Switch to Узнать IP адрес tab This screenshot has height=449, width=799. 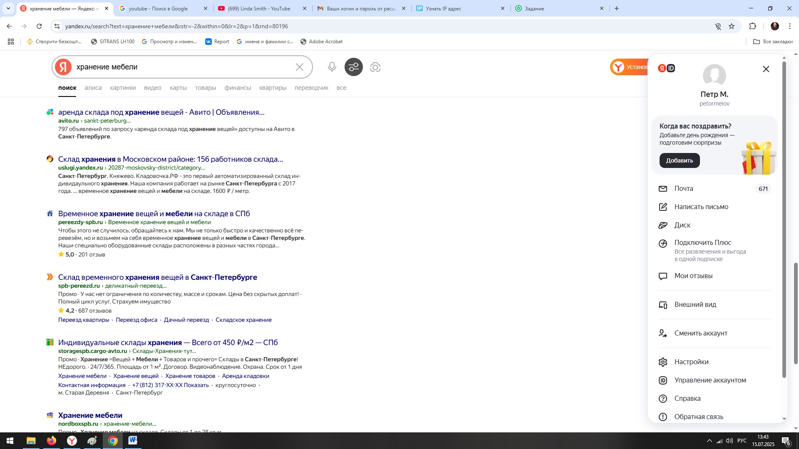coord(460,8)
